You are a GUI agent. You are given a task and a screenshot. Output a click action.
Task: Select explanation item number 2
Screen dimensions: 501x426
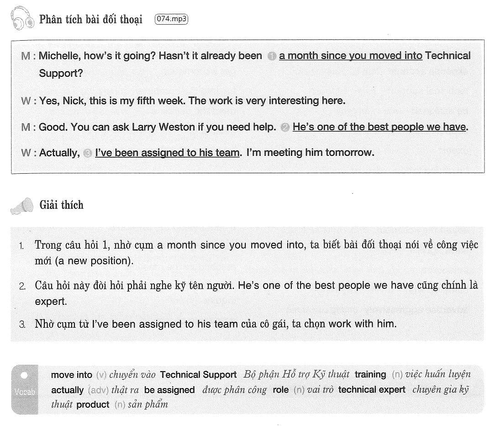(248, 293)
